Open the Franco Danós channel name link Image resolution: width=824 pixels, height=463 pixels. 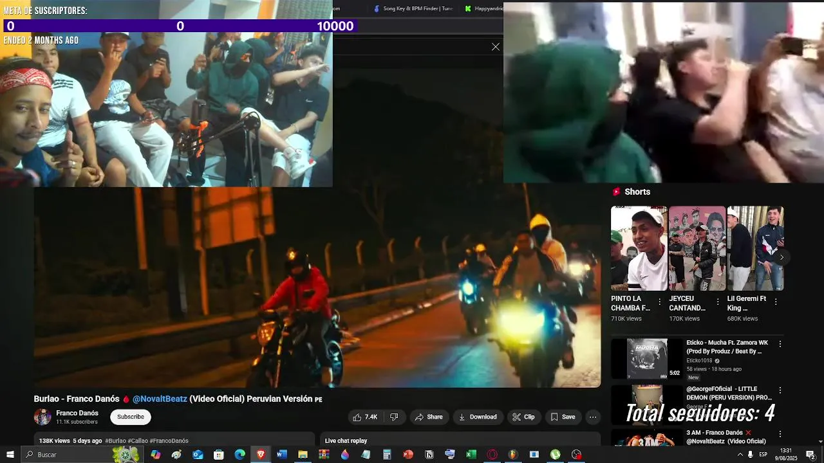coord(77,413)
